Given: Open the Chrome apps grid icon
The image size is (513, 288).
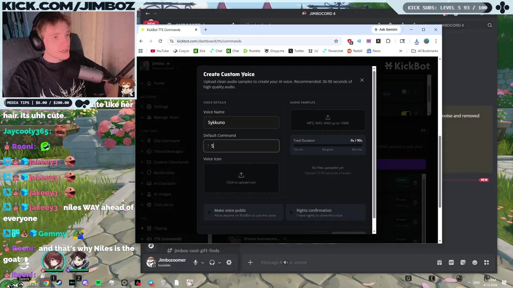Looking at the screenshot, I should point(140,51).
